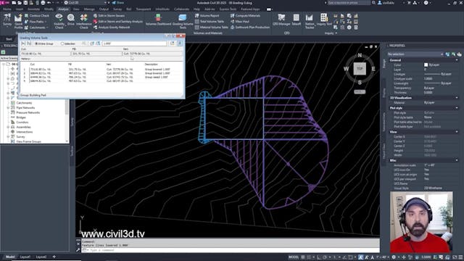The width and height of the screenshot is (464, 261).
Task: Click the Start drawing tab
Action: click(9, 39)
